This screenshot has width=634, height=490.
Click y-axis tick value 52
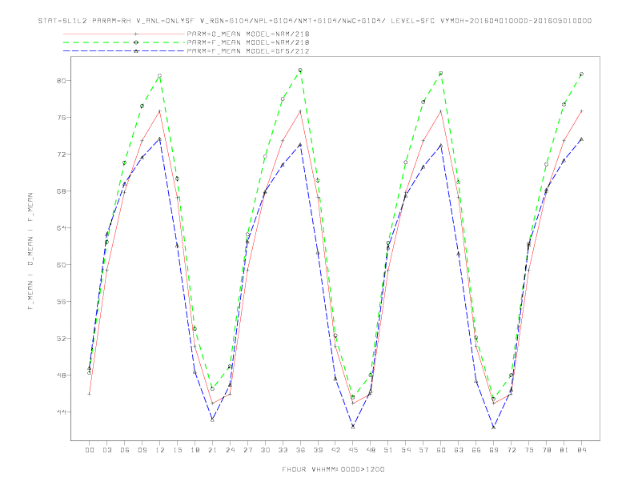pos(61,339)
